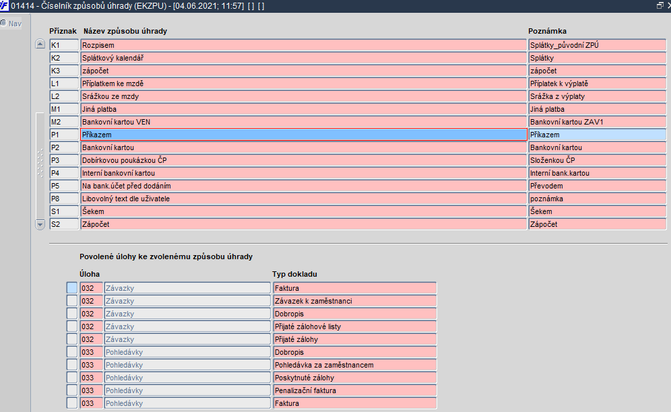The image size is (671, 412).
Task: Click the Bankovní kartou ZAV1 note field
Action: tap(598, 122)
